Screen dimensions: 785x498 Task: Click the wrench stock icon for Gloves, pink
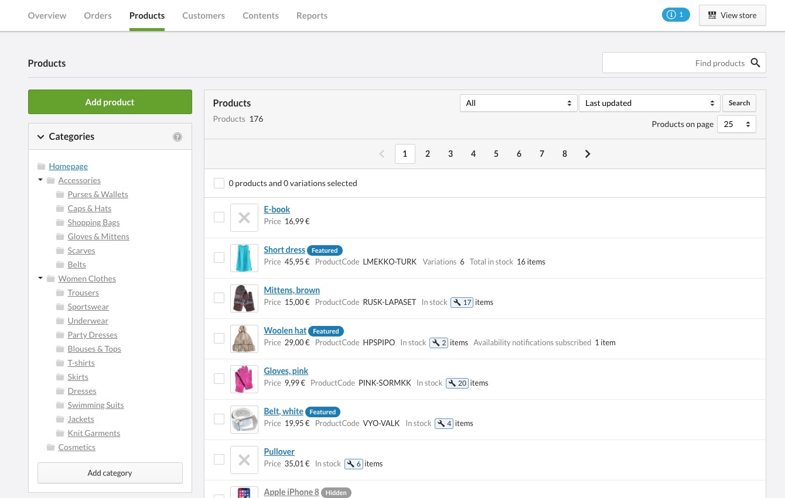(457, 383)
